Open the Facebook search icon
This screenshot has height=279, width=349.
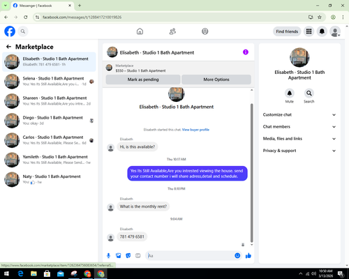pyautogui.click(x=23, y=31)
